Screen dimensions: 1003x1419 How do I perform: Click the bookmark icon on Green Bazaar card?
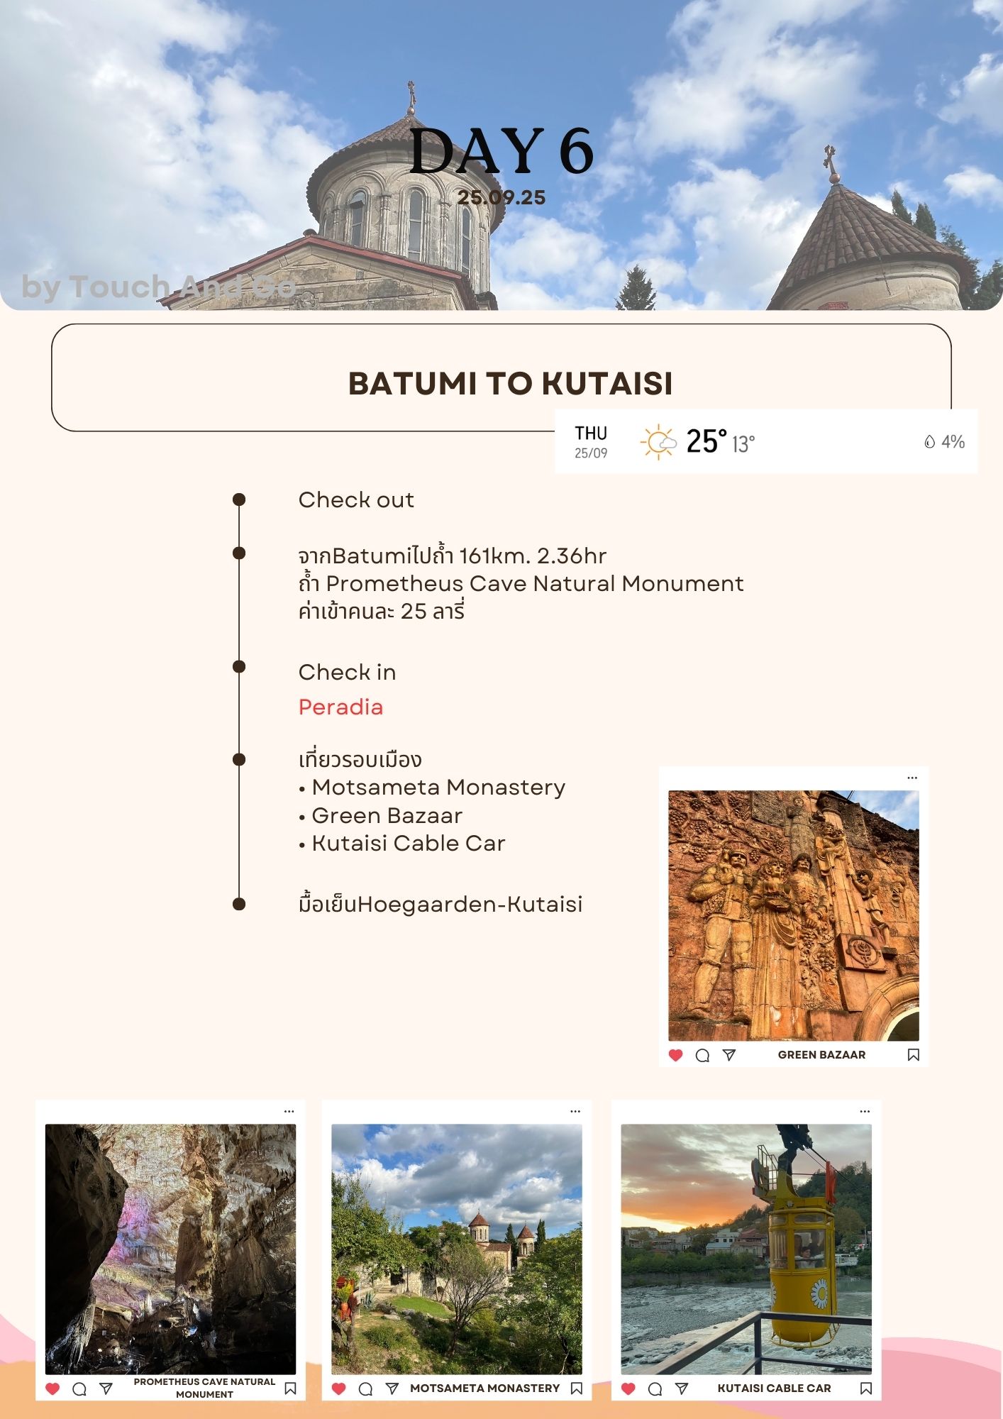pyautogui.click(x=914, y=1055)
